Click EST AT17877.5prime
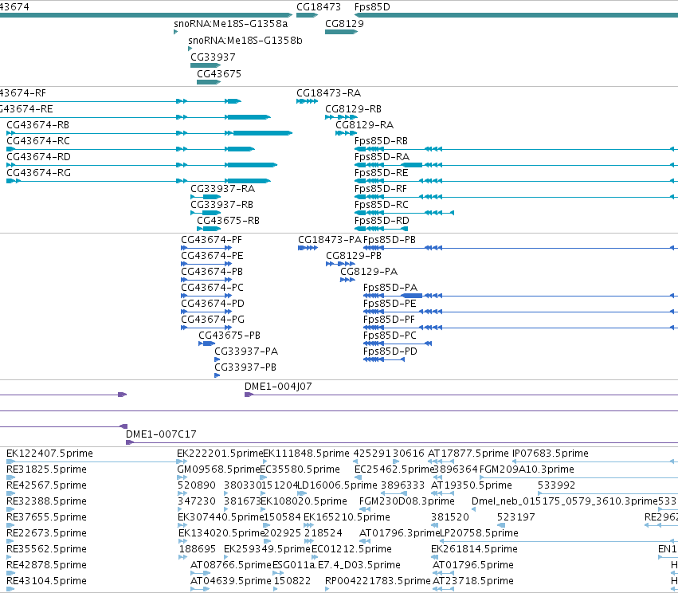 tap(468, 454)
